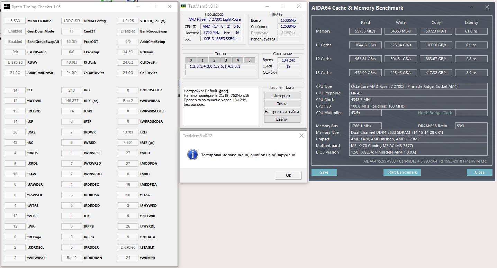This screenshot has height=268, width=497.
Task: Select the Motherboard field MSI X470 Gaming M7 AC
Action: pos(418,146)
